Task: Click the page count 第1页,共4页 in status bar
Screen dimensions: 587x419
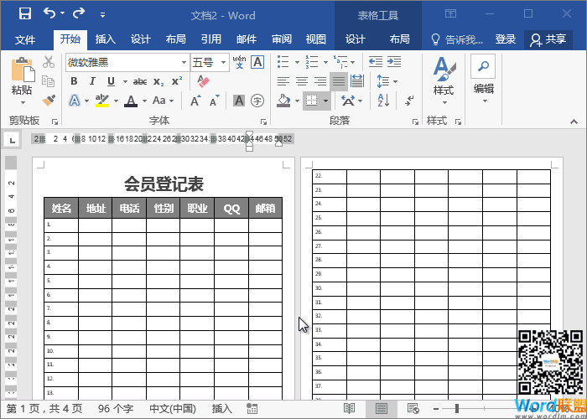Action: point(44,409)
